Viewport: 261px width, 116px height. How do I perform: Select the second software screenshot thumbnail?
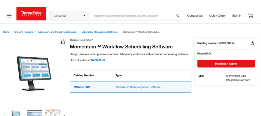34,113
